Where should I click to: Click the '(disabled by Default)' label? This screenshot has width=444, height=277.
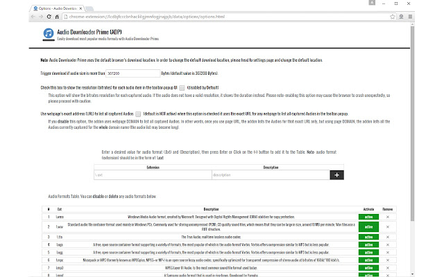(x=203, y=88)
